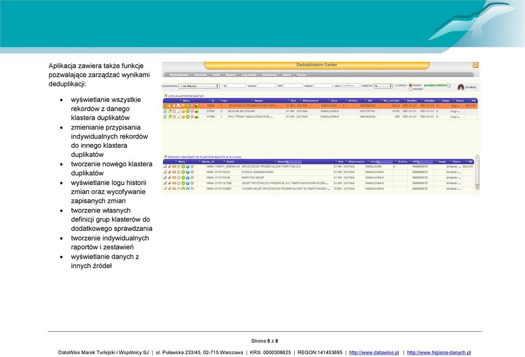Screen dimensions: 525x357
Task: Click the blue info icon in RARYTAS SKLEP row
Action: [x=188, y=178]
